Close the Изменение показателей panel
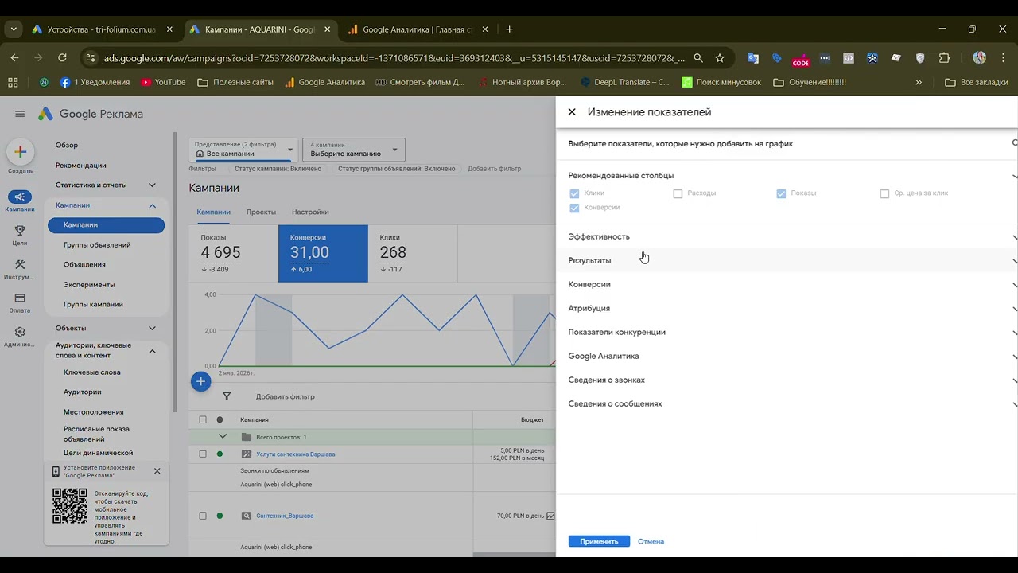Screen dimensions: 1018x573 click(572, 112)
